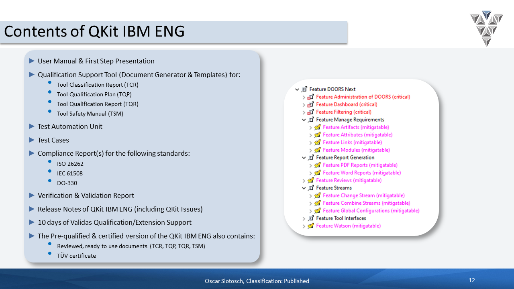
Task: Expand the Feature Dashboard node
Action: pyautogui.click(x=304, y=105)
